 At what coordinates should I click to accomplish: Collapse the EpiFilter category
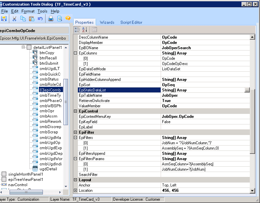tap(75, 132)
